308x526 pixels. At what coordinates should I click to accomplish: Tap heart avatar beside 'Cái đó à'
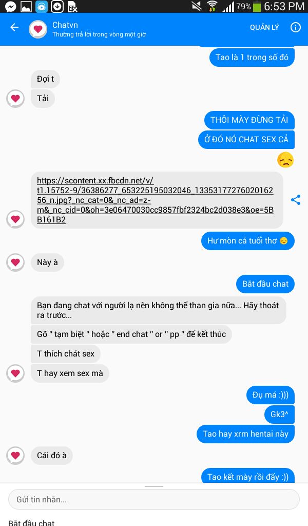15,456
